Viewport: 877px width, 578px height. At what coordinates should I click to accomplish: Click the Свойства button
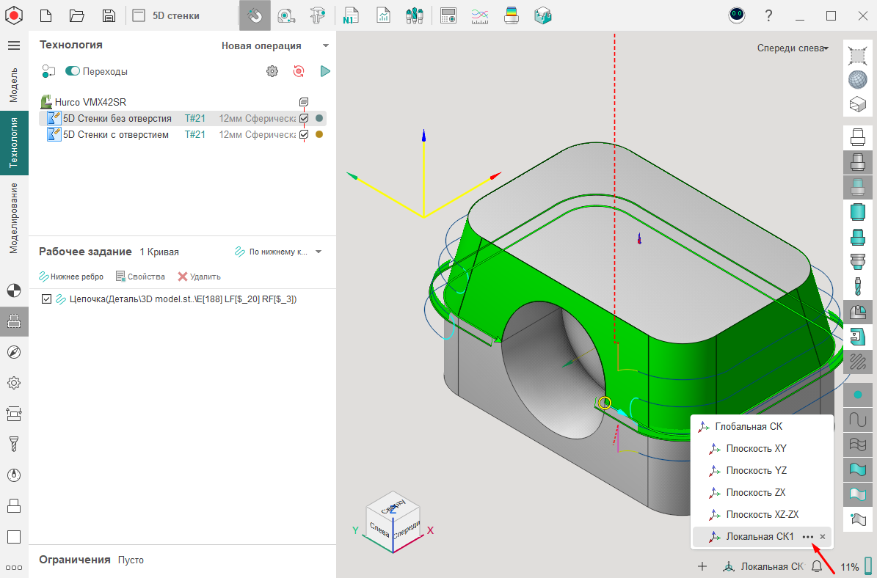140,277
